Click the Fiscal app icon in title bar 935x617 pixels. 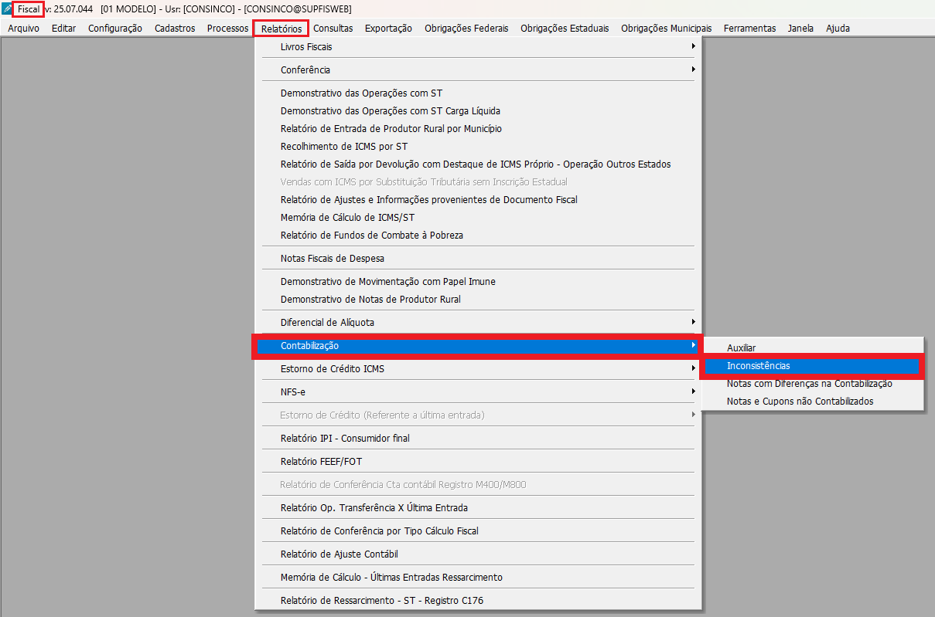point(7,8)
